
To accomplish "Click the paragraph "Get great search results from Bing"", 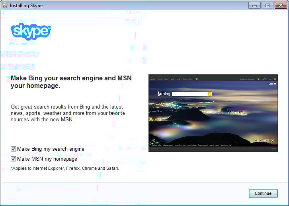I will point(68,113).
